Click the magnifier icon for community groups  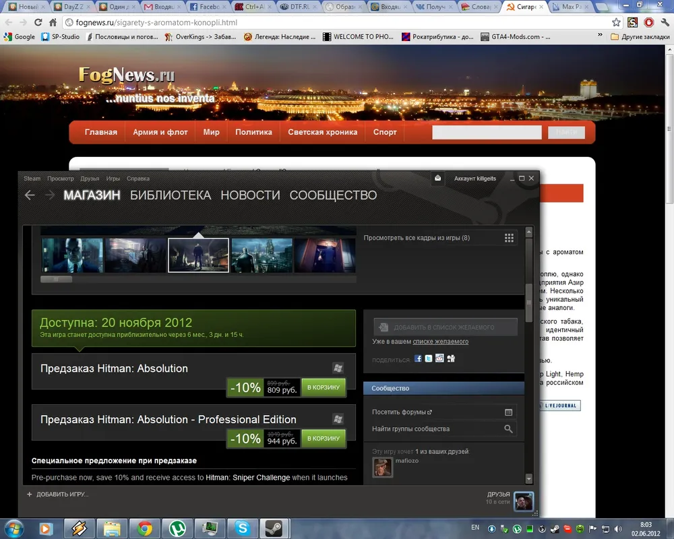tap(508, 429)
